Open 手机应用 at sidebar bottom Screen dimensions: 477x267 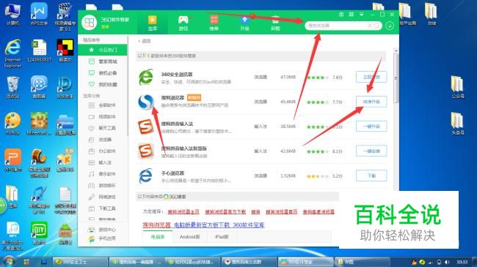click(x=103, y=238)
